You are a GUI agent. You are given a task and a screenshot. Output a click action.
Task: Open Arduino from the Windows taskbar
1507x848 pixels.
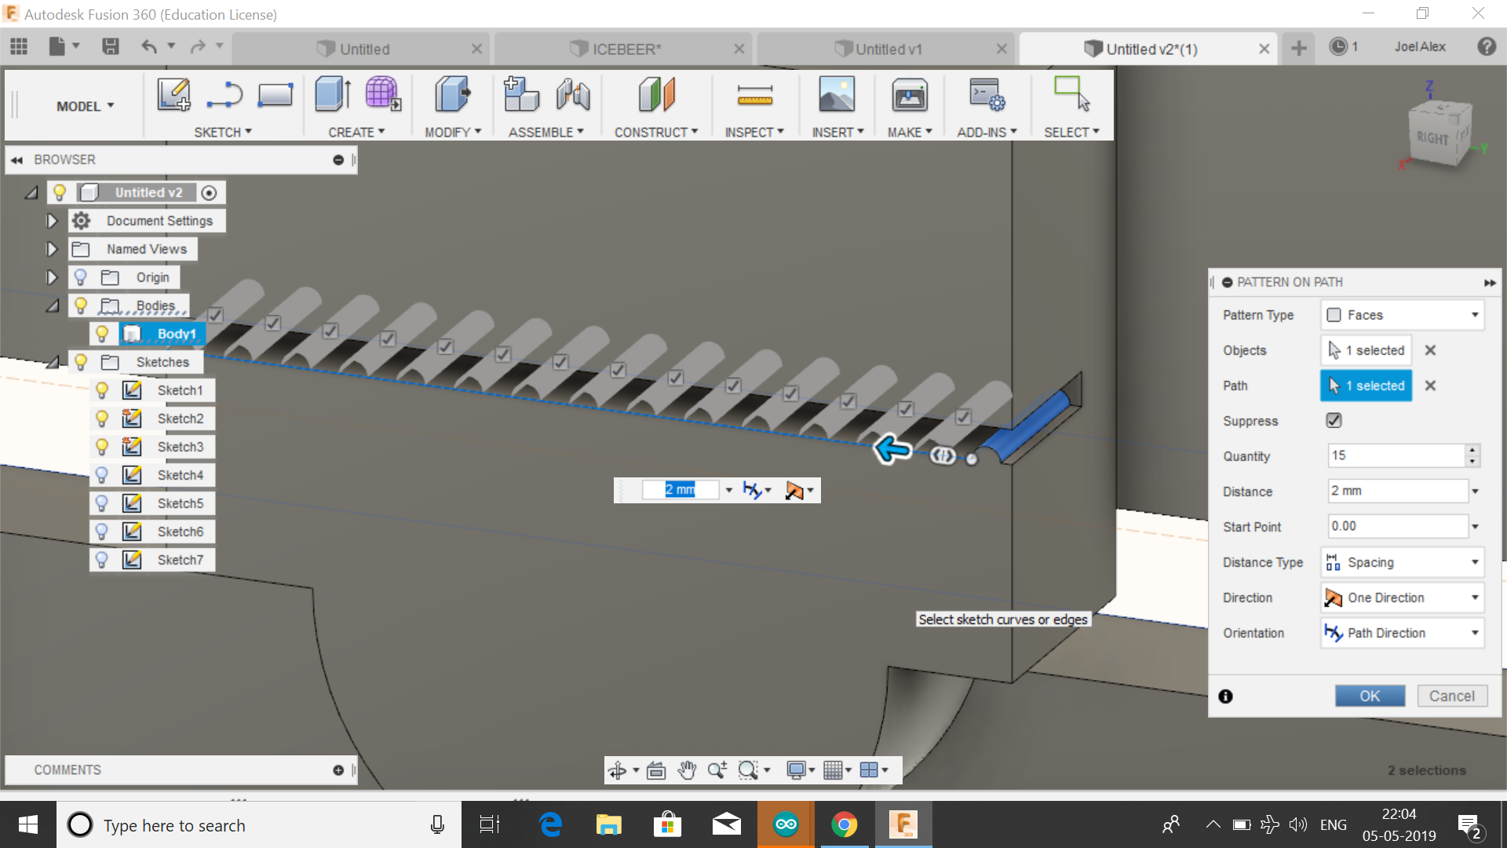[x=786, y=824]
